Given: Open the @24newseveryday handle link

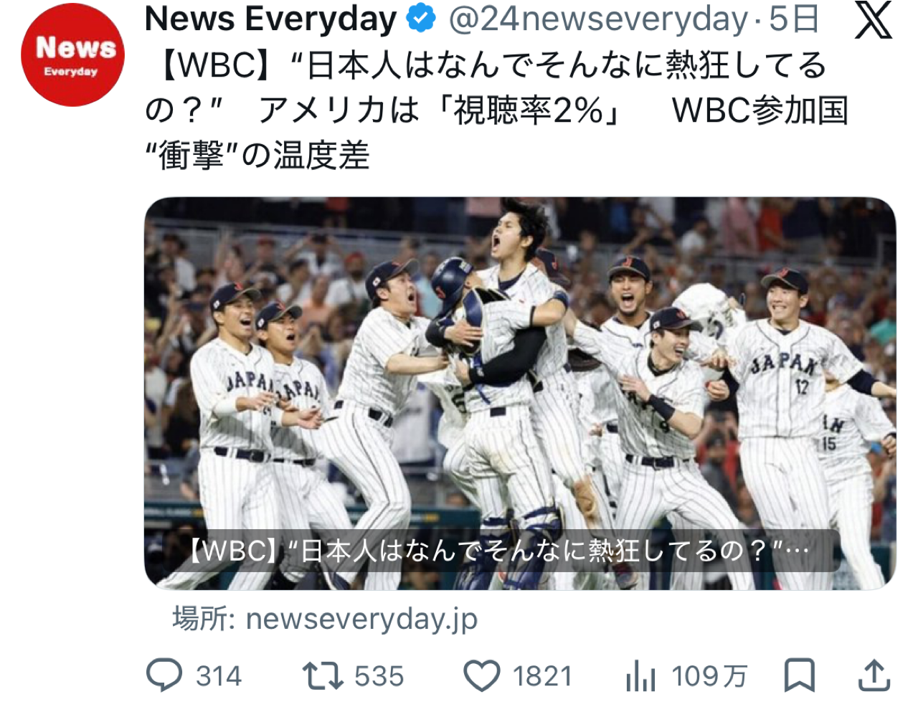Looking at the screenshot, I should click(599, 19).
